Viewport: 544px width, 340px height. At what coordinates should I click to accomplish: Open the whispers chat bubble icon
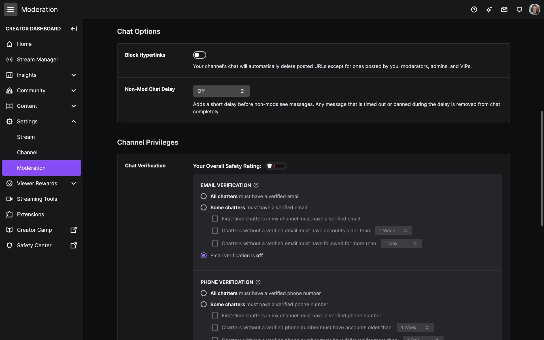pyautogui.click(x=519, y=9)
